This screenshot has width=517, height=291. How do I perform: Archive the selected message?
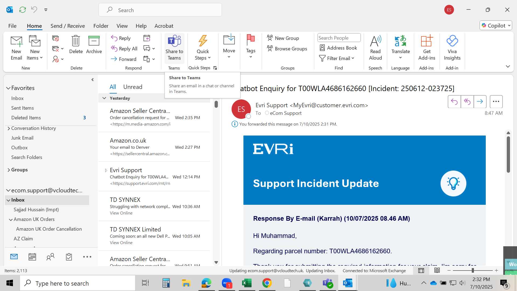[x=94, y=44]
